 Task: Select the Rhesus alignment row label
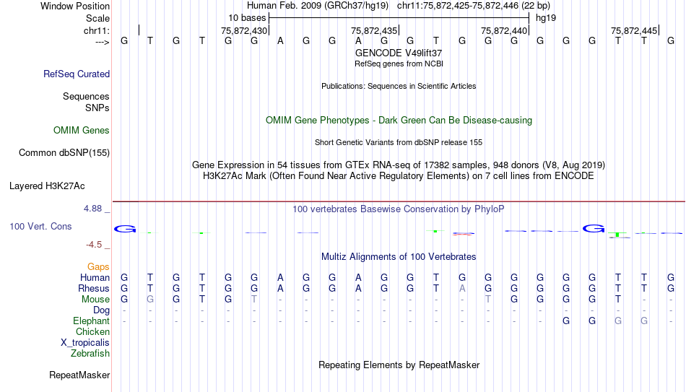94,289
